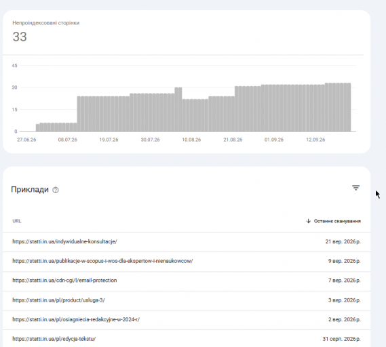This screenshot has width=386, height=347.
Task: Click the URL column header
Action: pyautogui.click(x=17, y=221)
